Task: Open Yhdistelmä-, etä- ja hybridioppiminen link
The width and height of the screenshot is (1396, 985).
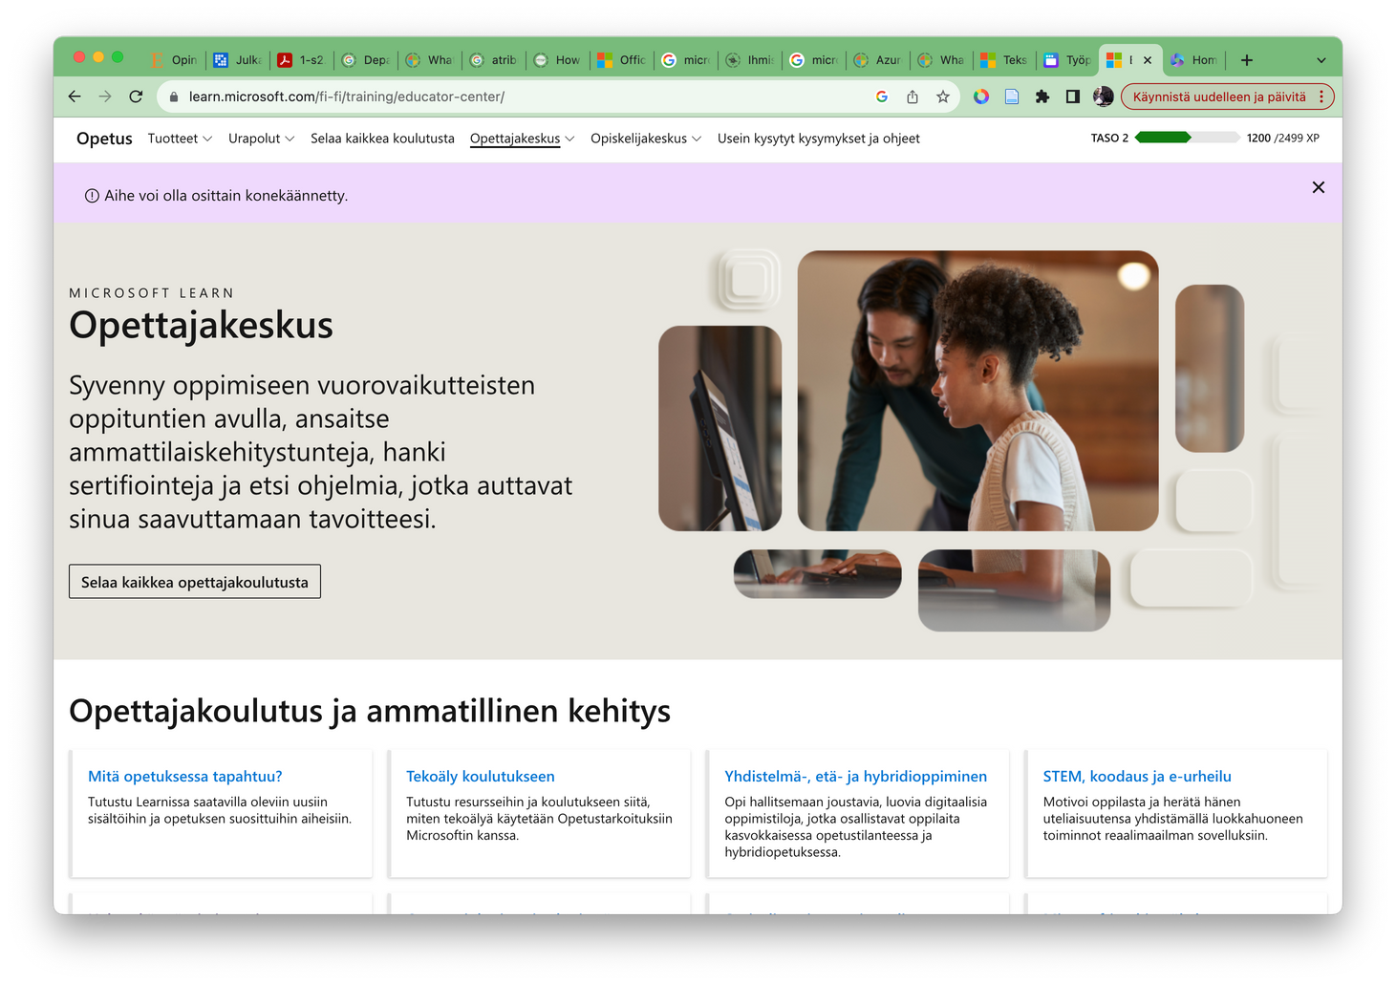Action: (855, 777)
